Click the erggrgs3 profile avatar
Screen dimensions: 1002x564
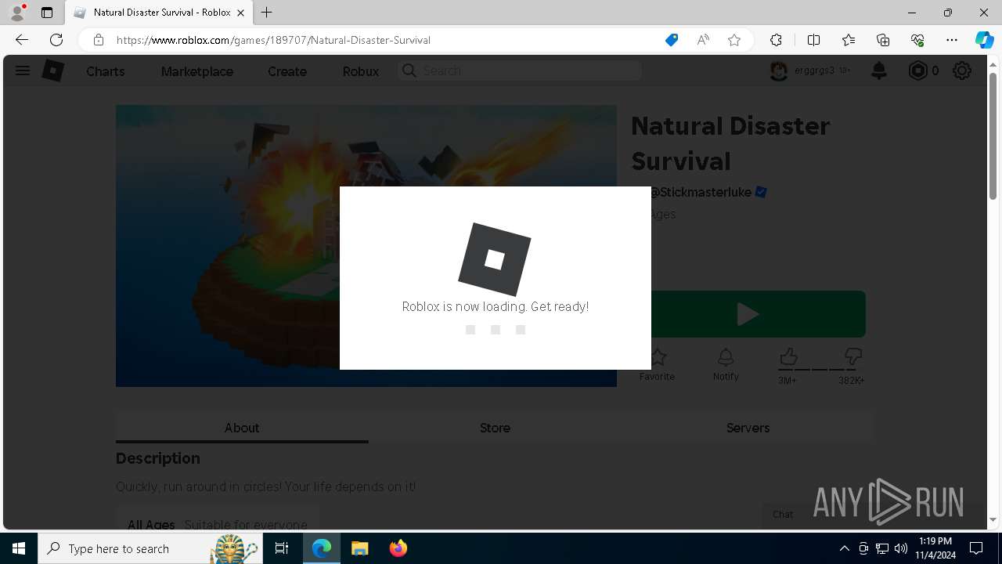pyautogui.click(x=778, y=70)
